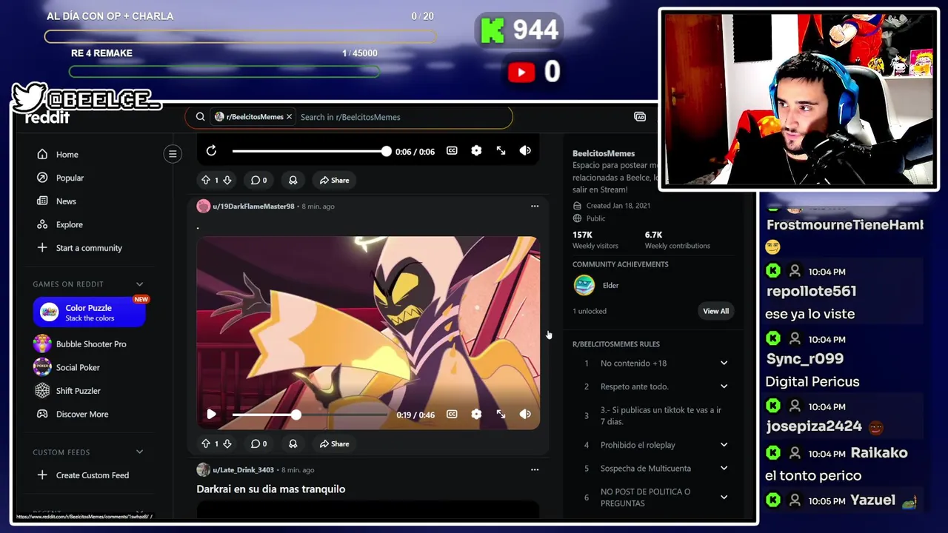Open settings gear on the 0:46 video
This screenshot has width=948, height=533.
pos(476,415)
